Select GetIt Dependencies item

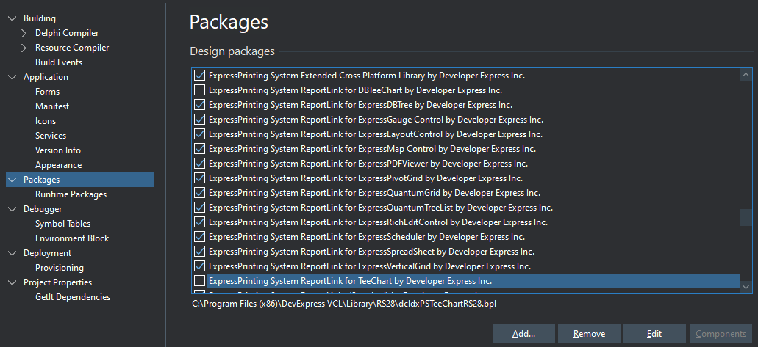pos(73,297)
